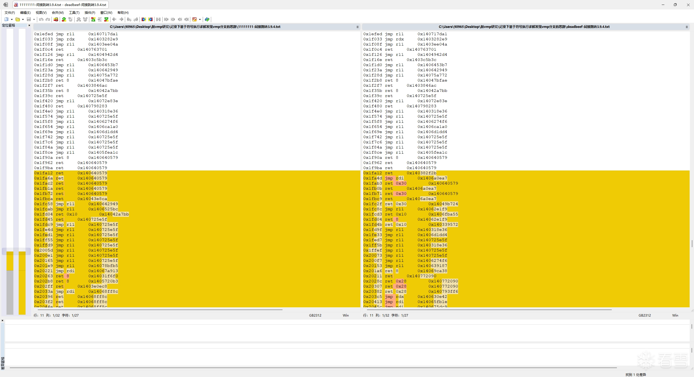Click Next Difference green down arrow
This screenshot has width=694, height=377.
tap(64, 19)
